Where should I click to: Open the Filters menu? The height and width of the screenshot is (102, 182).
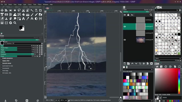click(40, 5)
